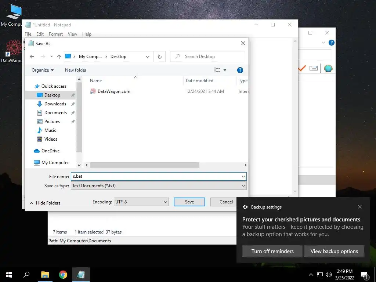Viewport: 376px width, 282px height.
Task: Dismiss the Backup settings notification
Action: tap(360, 207)
